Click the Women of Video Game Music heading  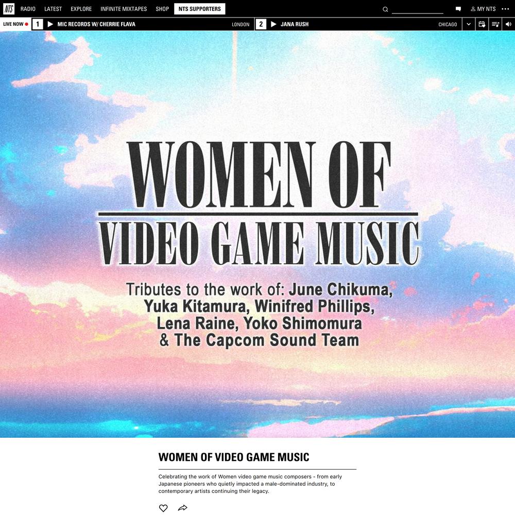pos(234,457)
